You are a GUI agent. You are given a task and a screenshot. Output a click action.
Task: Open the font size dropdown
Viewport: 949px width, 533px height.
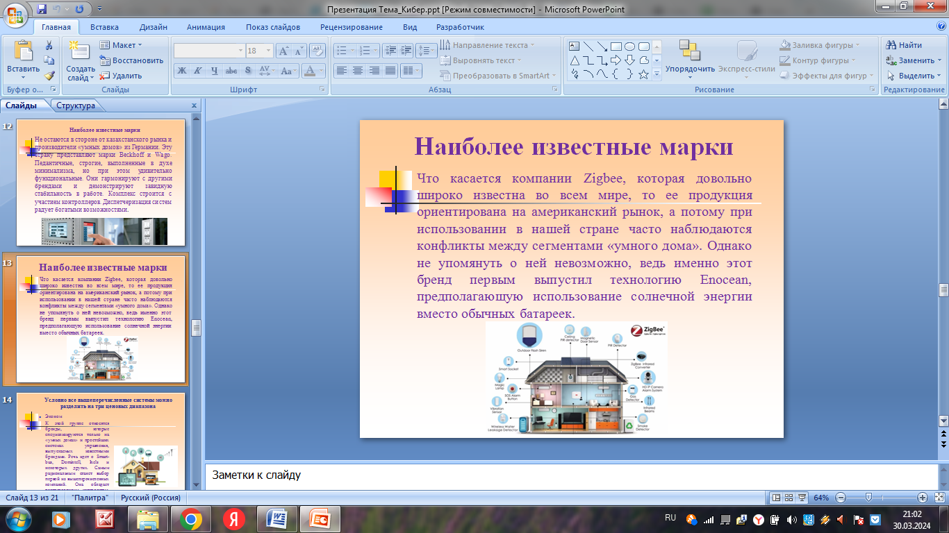(x=270, y=51)
